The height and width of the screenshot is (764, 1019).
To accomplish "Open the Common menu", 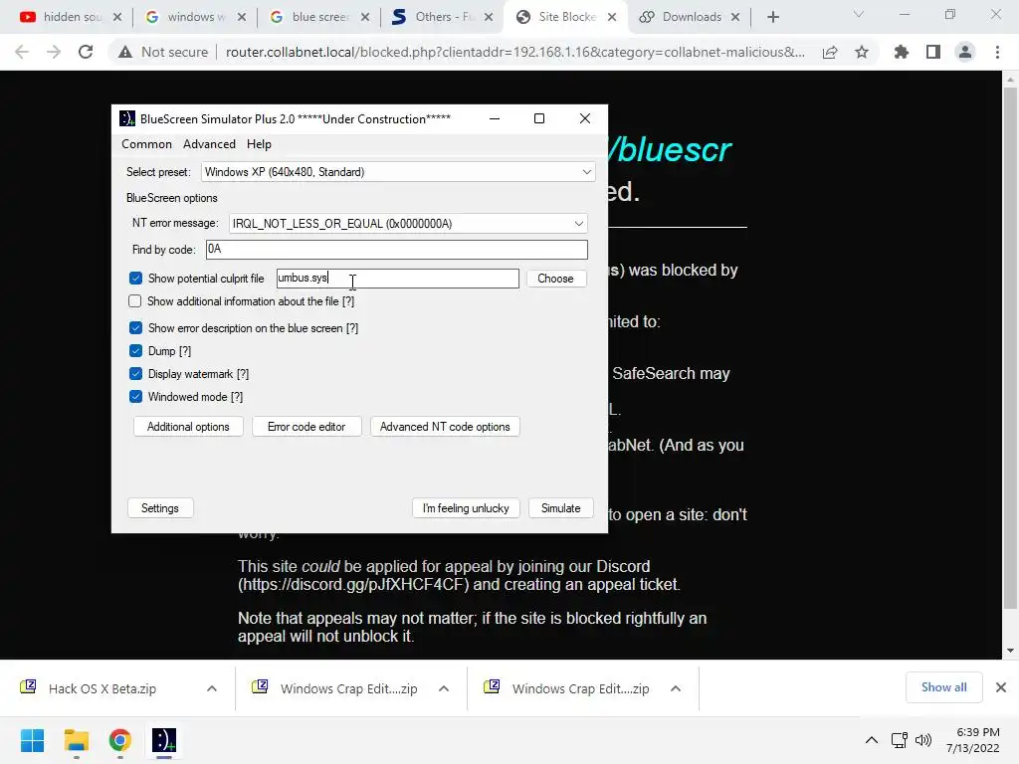I will pyautogui.click(x=147, y=144).
